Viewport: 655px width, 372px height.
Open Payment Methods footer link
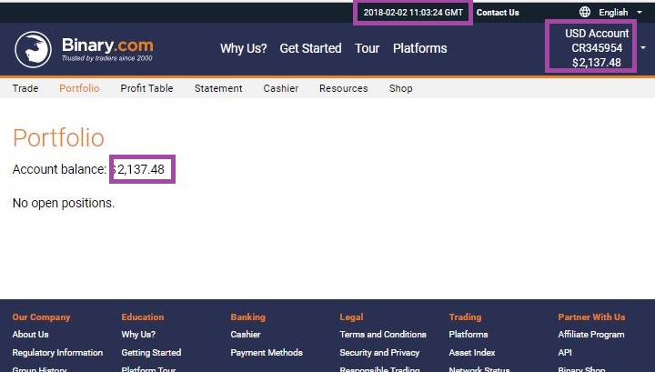[x=267, y=353]
